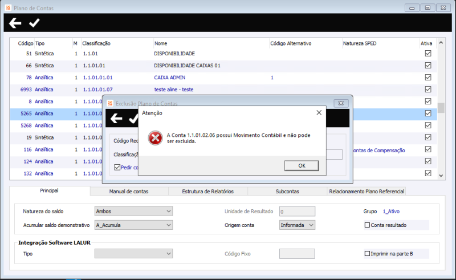Click classification 1.1.01.01.01 cell
This screenshot has width=456, height=280.
pyautogui.click(x=97, y=78)
